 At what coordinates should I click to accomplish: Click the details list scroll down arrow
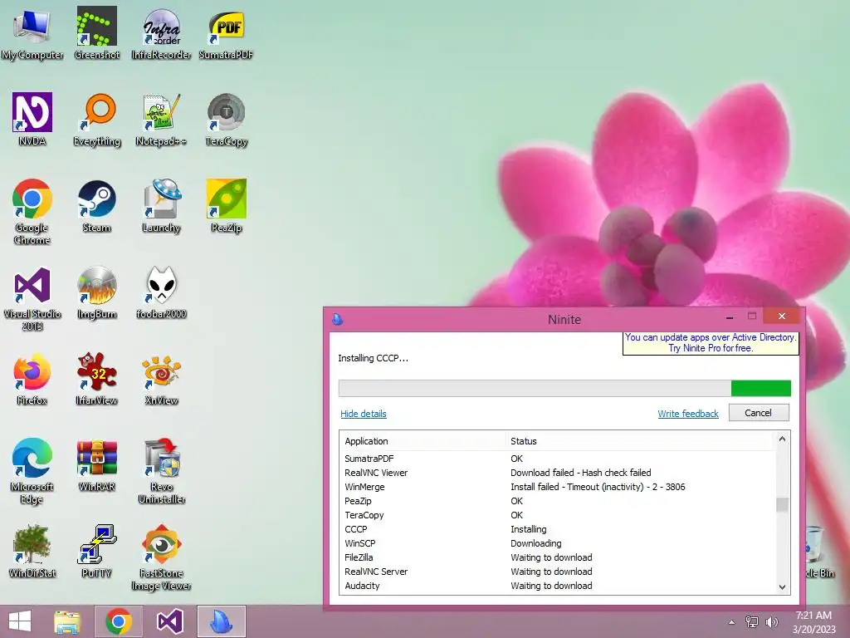coord(782,587)
